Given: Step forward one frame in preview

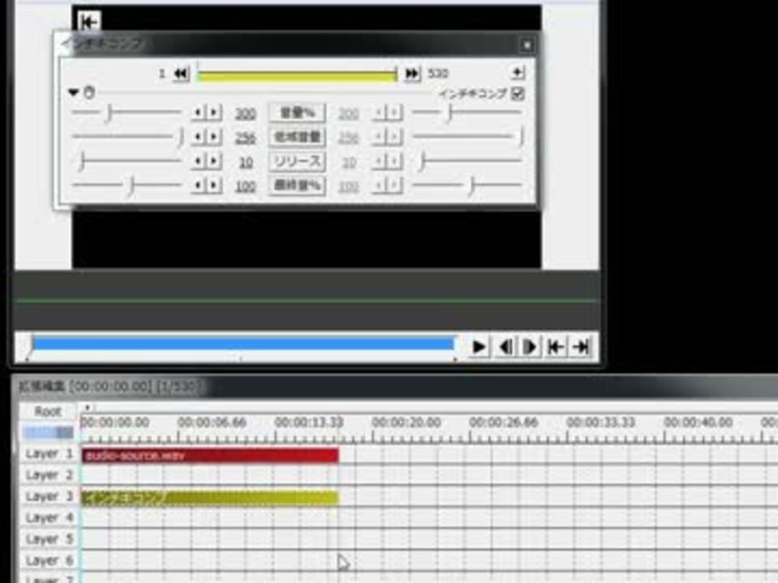Looking at the screenshot, I should pos(530,347).
